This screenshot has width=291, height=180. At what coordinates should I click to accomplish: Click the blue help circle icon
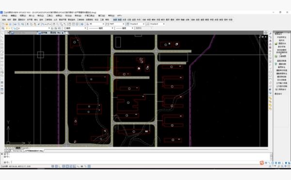82,24
